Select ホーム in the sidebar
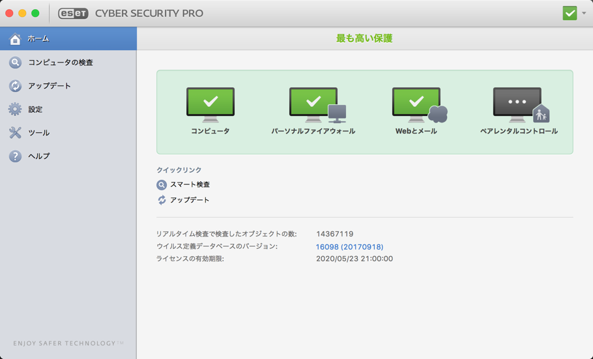 [x=68, y=38]
